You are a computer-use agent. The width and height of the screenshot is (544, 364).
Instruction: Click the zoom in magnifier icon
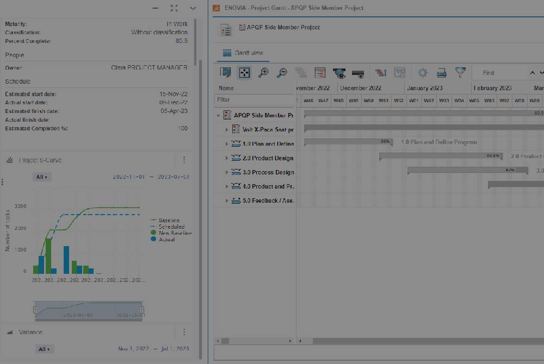tap(263, 73)
